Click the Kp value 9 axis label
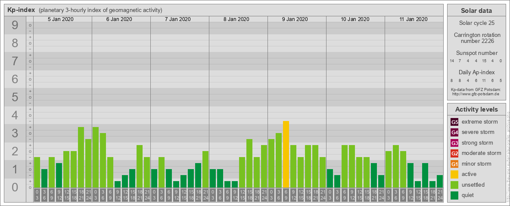Screen dimensions: 510x206 15,26
